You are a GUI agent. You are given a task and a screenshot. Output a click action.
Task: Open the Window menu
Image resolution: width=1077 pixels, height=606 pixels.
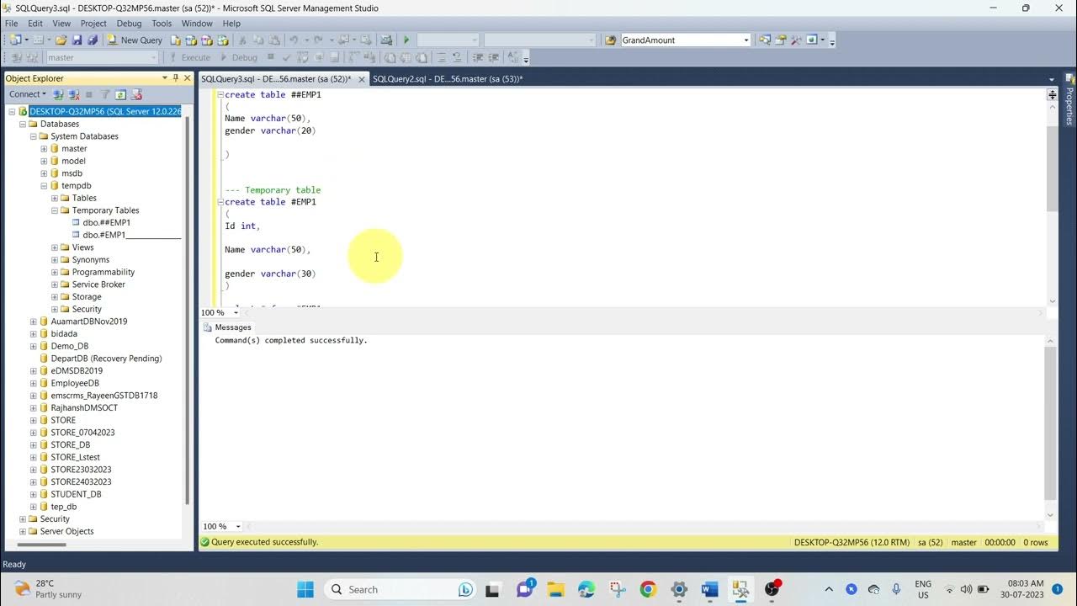pos(197,24)
